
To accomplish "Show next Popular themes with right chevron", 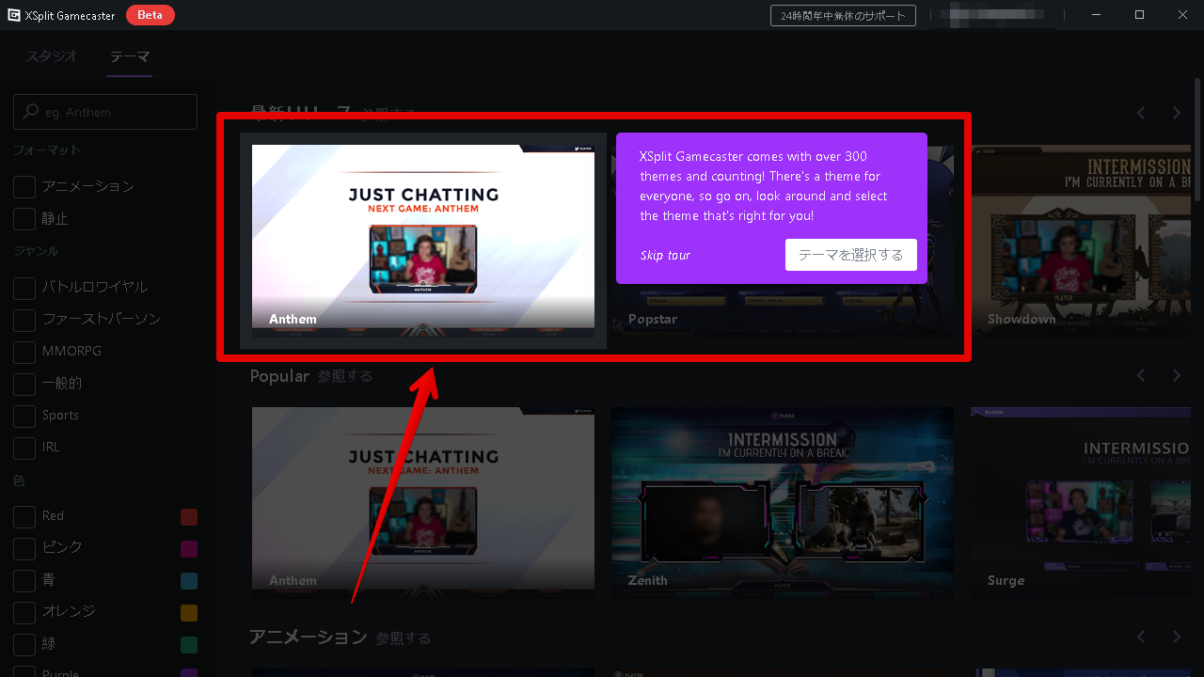I will [x=1177, y=375].
